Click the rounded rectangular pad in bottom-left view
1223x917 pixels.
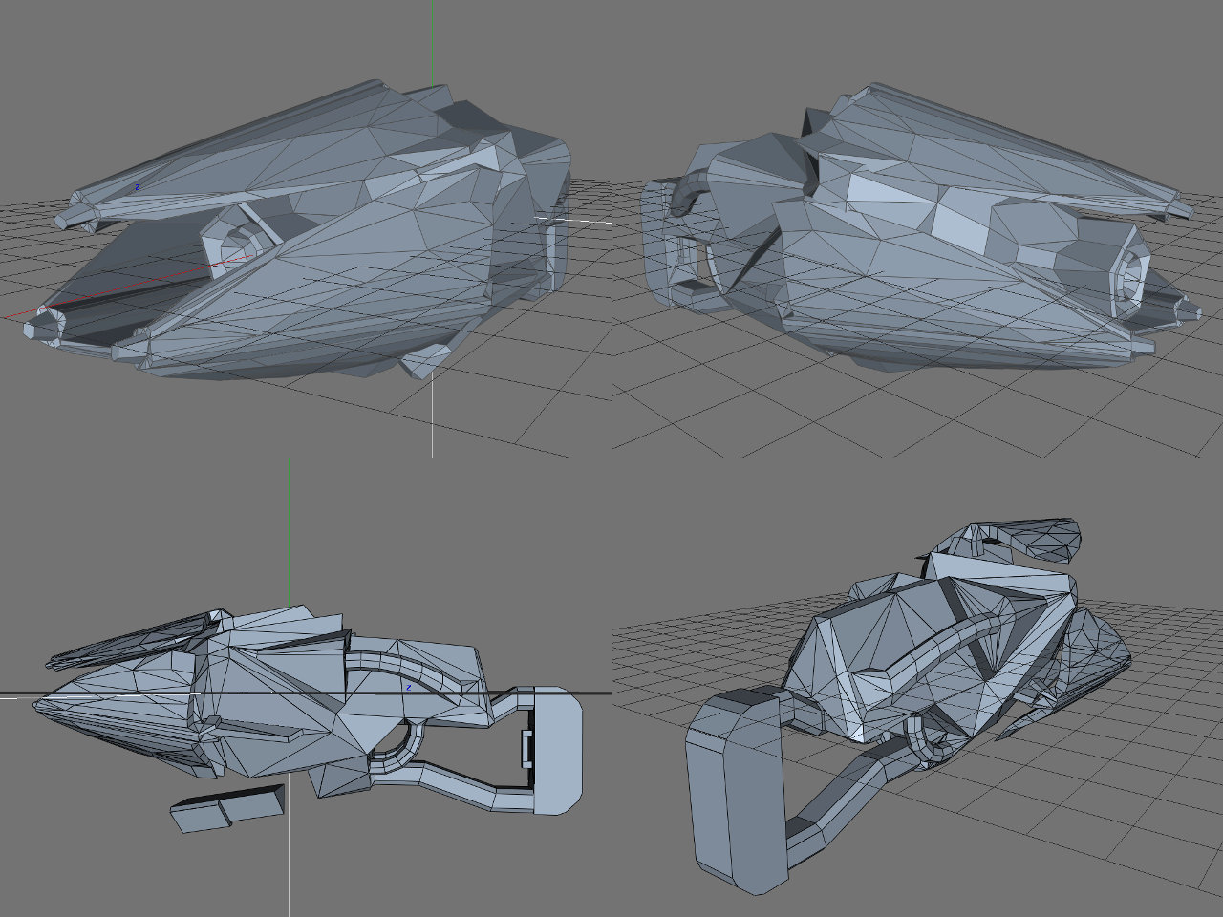pos(558,750)
